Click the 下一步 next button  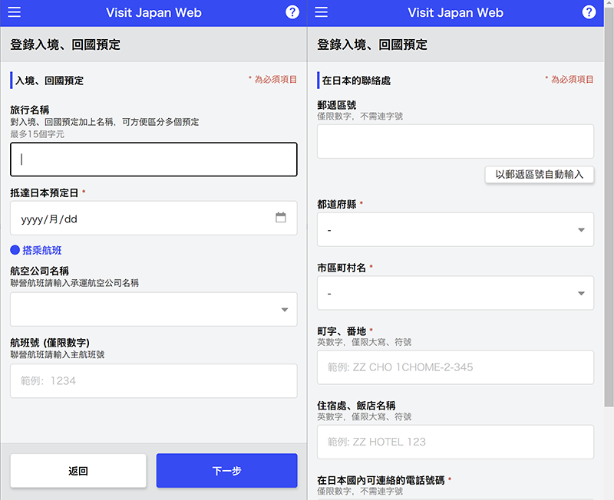click(226, 471)
